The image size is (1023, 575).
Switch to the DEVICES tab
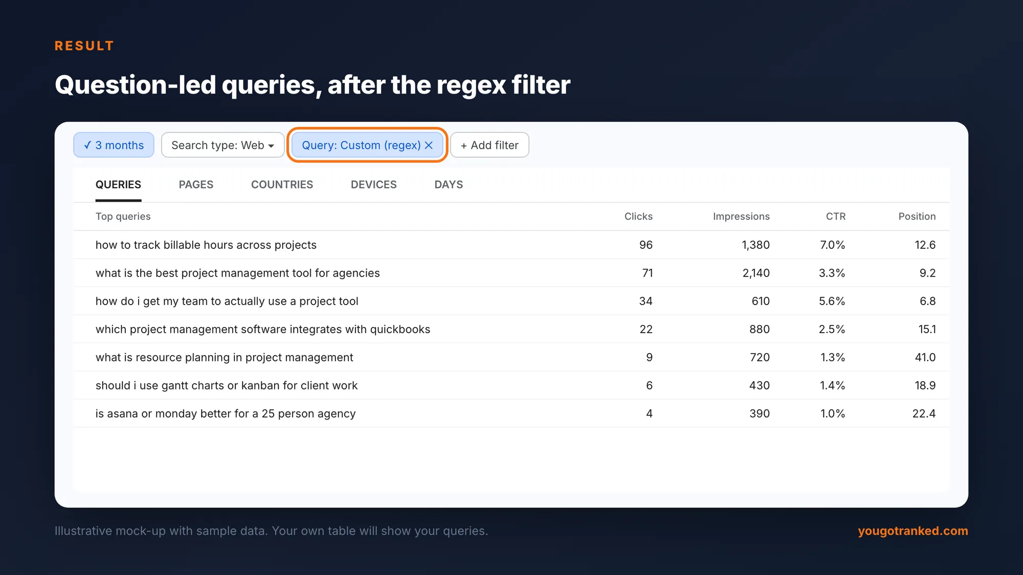tap(373, 185)
